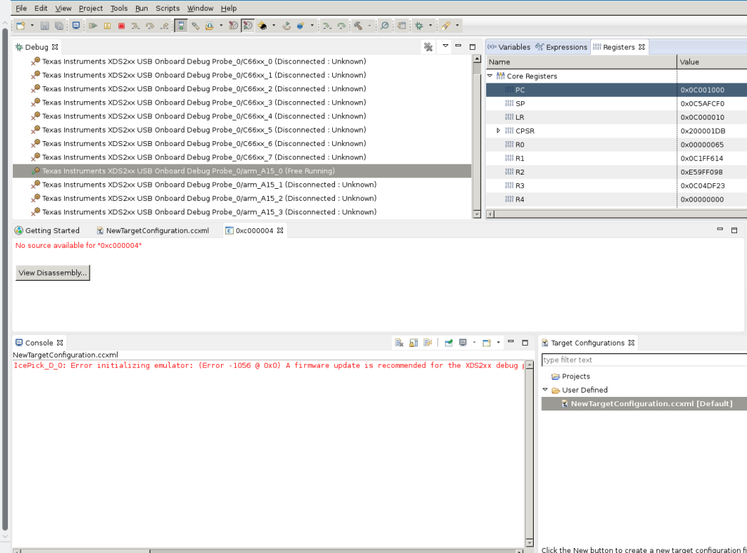The image size is (747, 553).
Task: Click the Step Return icon
Action: pos(165,26)
